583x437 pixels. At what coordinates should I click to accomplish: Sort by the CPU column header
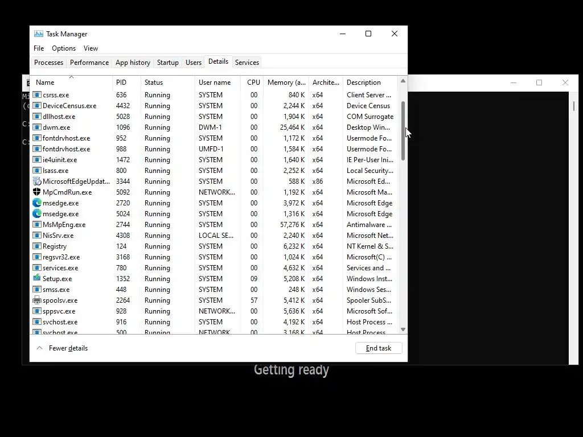pyautogui.click(x=252, y=82)
